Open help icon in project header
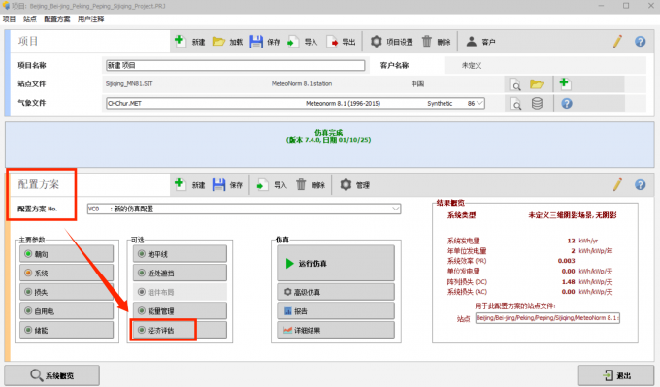The height and width of the screenshot is (387, 660). (x=641, y=42)
